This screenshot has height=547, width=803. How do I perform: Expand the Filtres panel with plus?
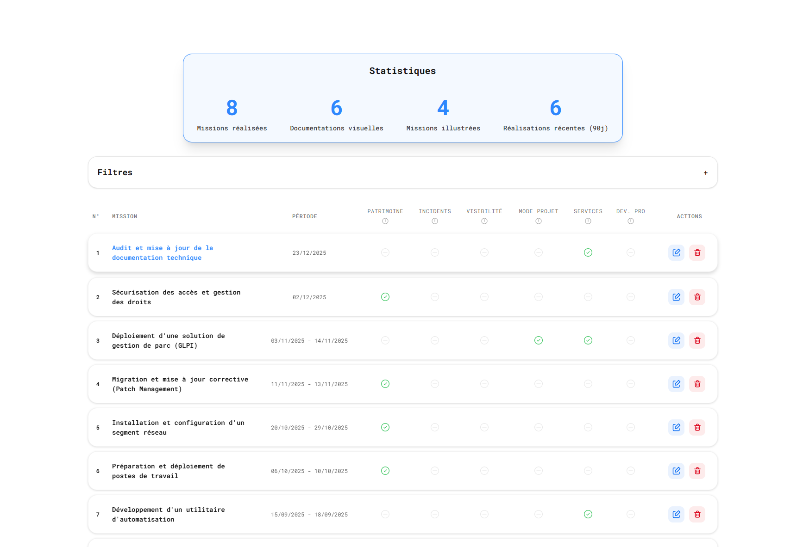(x=705, y=172)
